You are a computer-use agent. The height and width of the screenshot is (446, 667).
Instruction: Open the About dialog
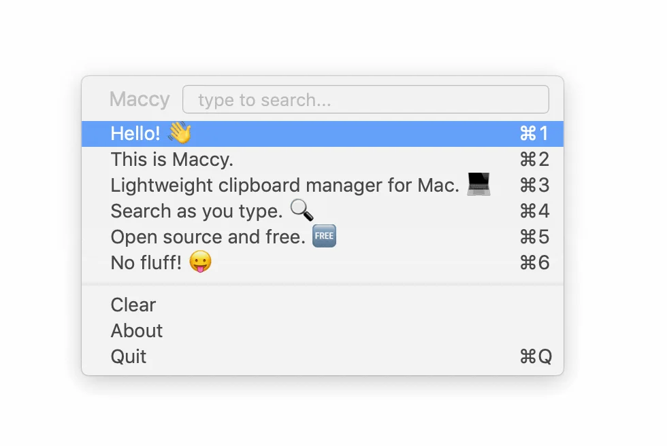coord(136,330)
